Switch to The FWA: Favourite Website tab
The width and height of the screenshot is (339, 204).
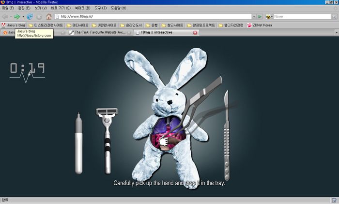tap(100, 32)
